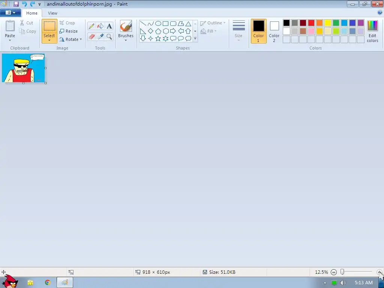This screenshot has width=384, height=288.
Task: Choose the Six-point star shape
Action: pyautogui.click(x=165, y=39)
